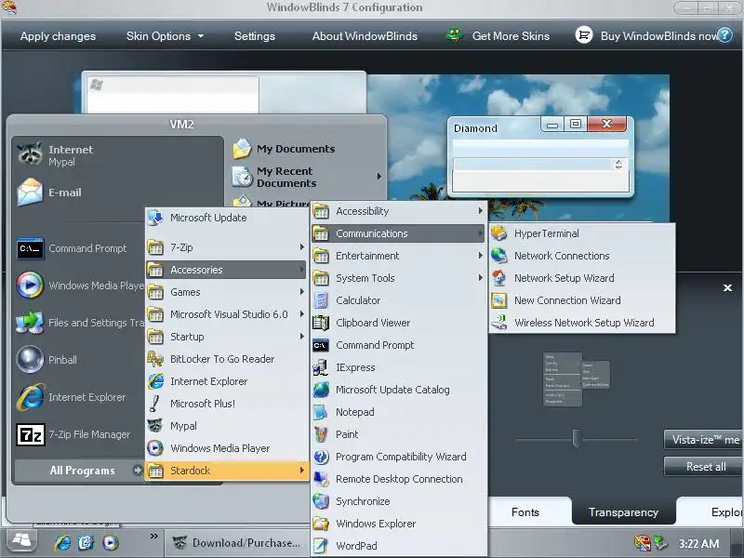Open BitLocker To Go Reader icon
744x558 pixels.
(x=155, y=359)
